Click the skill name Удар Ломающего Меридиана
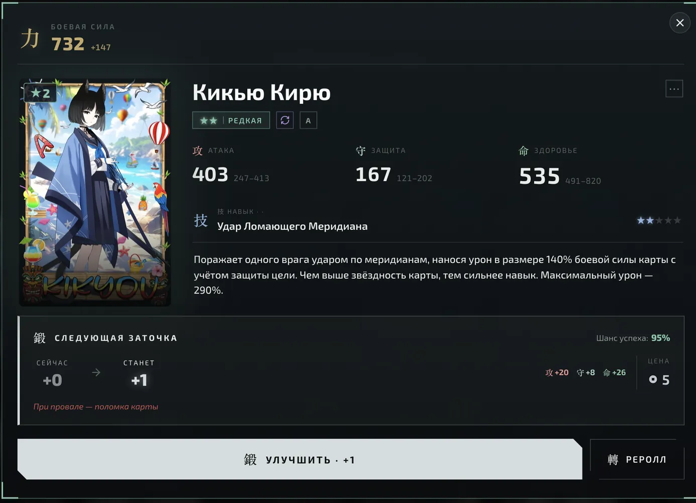The image size is (696, 503). (x=292, y=226)
